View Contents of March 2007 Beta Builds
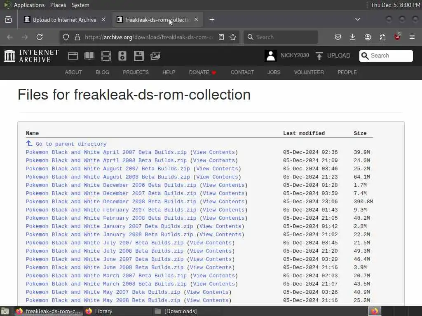Viewport: 422px width, 316px height. [x=214, y=276]
